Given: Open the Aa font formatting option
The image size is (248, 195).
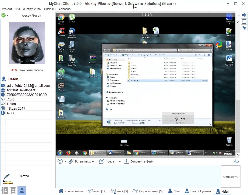Looking at the screenshot, I should [236, 161].
